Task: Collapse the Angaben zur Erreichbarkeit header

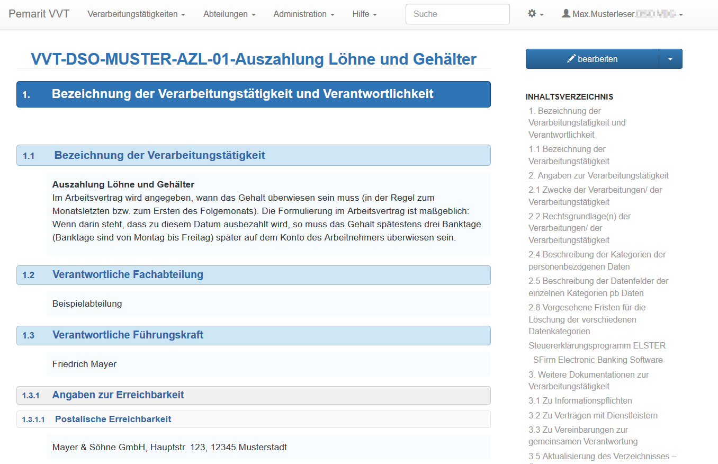Action: (x=253, y=395)
